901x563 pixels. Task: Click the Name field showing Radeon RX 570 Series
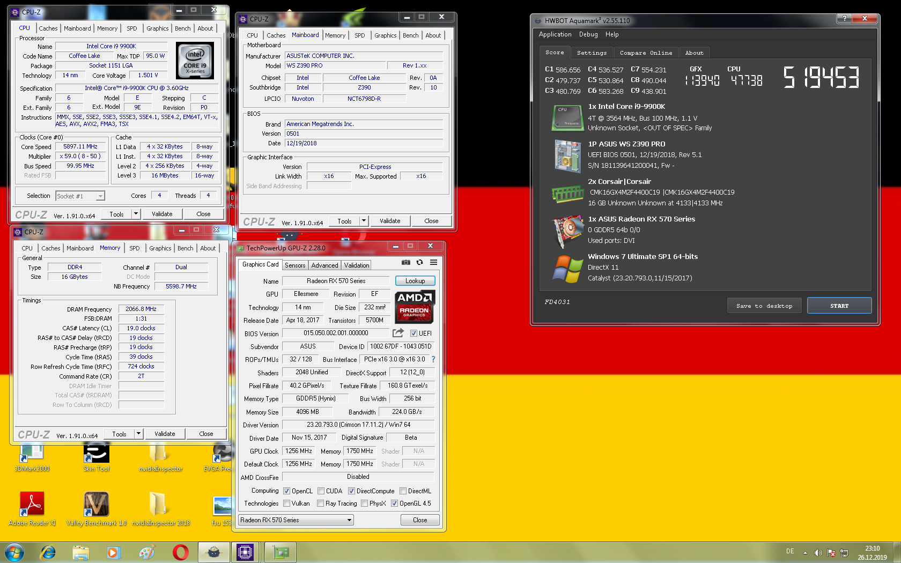point(336,281)
